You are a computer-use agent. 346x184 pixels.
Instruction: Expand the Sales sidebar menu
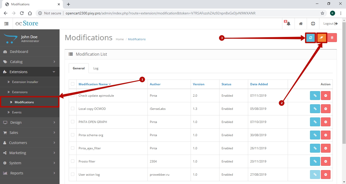[30, 133]
